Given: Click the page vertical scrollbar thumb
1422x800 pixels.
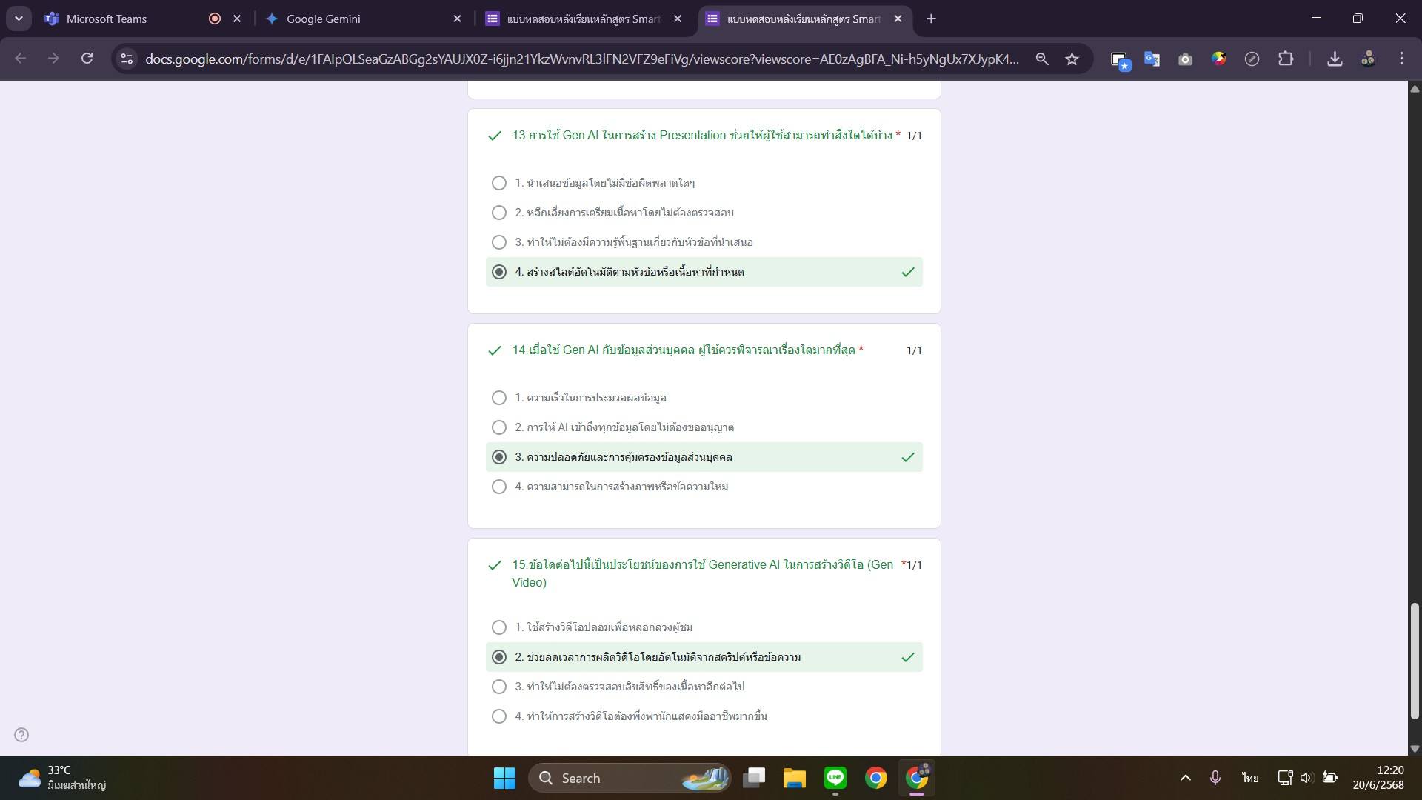Looking at the screenshot, I should [1414, 659].
